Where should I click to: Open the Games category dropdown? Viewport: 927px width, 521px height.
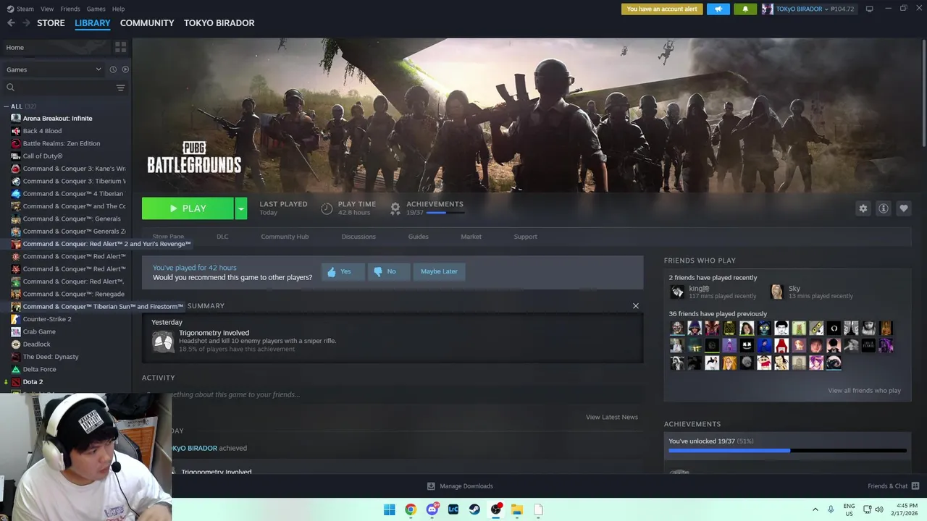tap(54, 69)
